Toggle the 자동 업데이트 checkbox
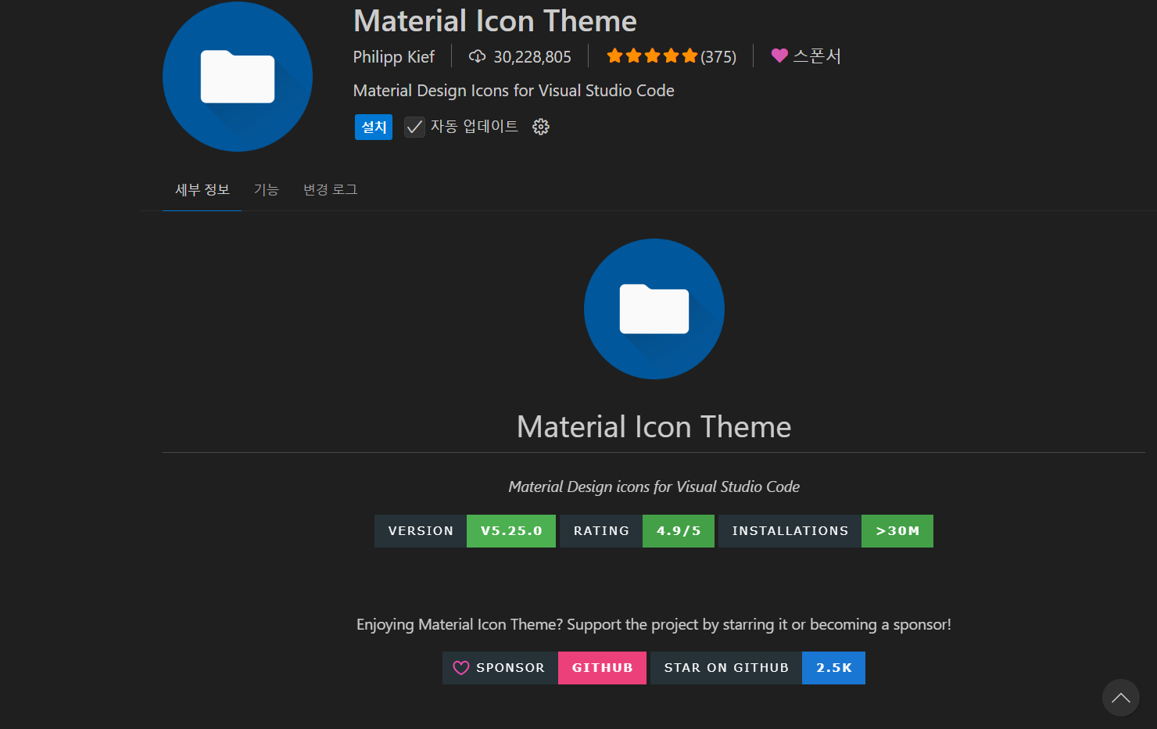The image size is (1157, 729). click(414, 127)
